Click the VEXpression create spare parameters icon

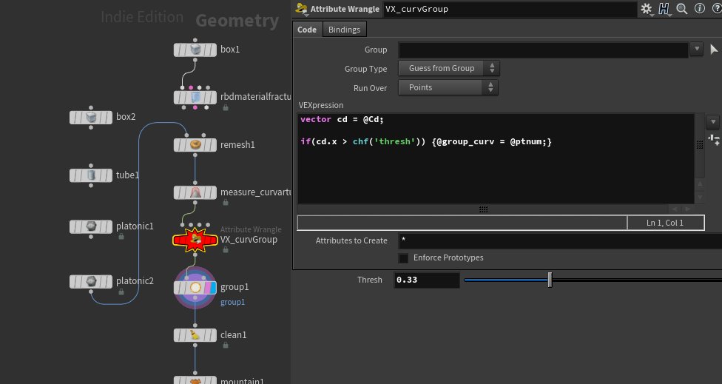click(714, 139)
